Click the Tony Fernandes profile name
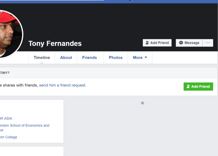 pos(55,43)
